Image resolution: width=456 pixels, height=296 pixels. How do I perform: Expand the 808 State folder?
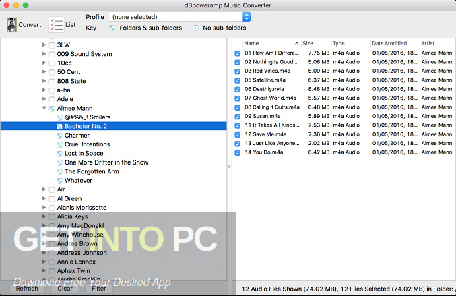click(44, 81)
